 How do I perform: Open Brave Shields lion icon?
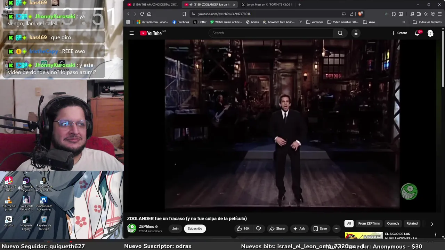(361, 14)
